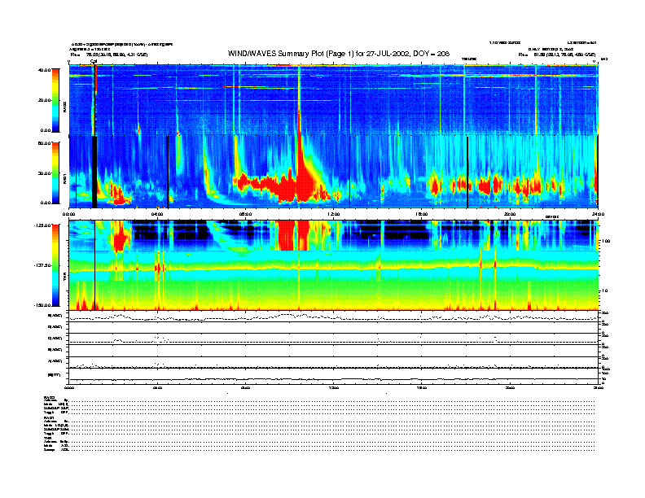Click the -150.00 label on TNR scale

click(42, 305)
